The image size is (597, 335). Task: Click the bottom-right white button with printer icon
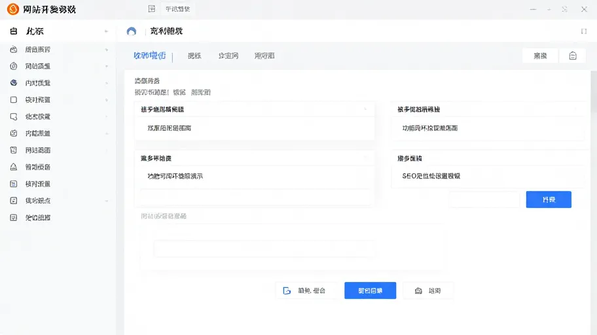[428, 291]
